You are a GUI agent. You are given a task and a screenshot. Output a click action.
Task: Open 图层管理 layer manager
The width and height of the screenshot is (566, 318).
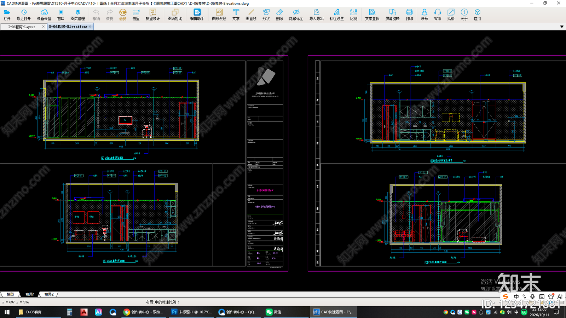(77, 15)
